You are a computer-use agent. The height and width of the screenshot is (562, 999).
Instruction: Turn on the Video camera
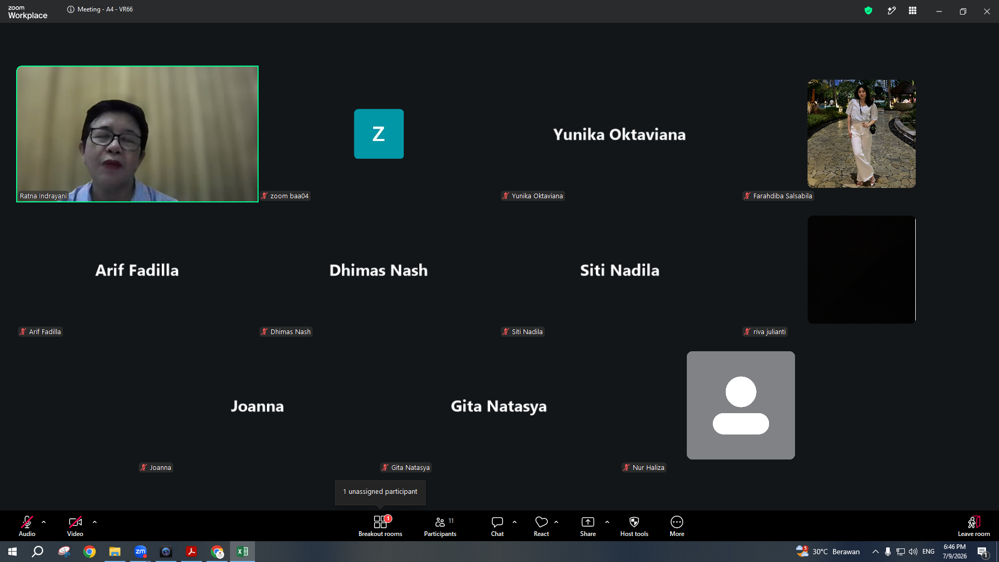(75, 526)
